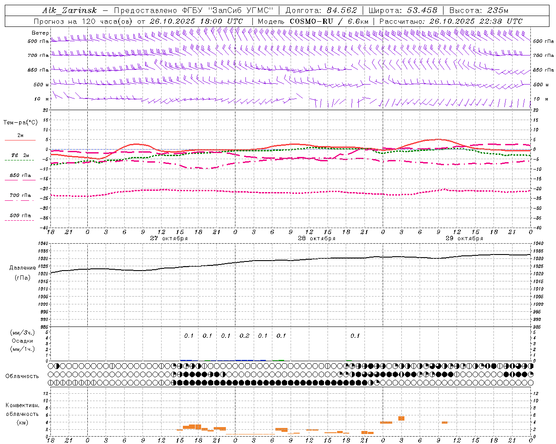
Task: Click the 'Тем-ра(°C)' temperature panel label
Action: pos(20,123)
